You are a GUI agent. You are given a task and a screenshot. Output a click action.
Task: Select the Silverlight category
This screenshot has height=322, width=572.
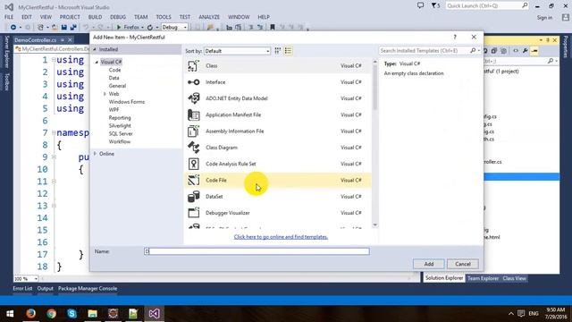(x=120, y=125)
